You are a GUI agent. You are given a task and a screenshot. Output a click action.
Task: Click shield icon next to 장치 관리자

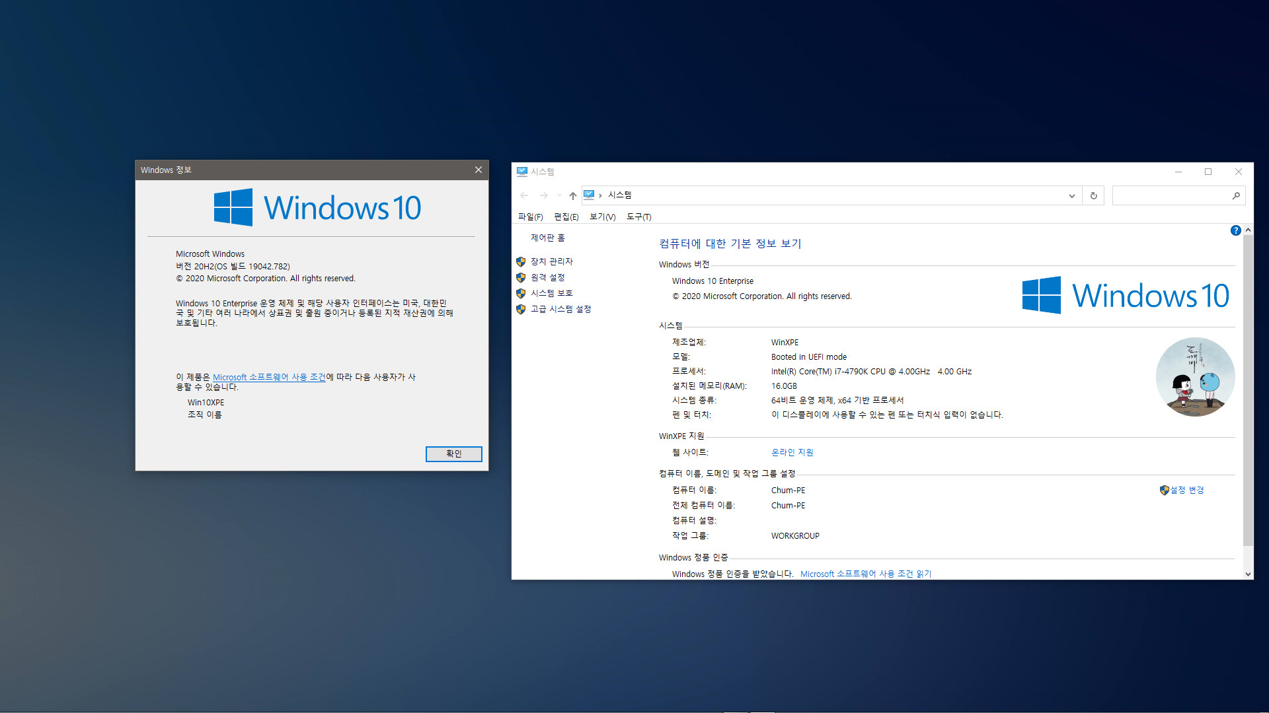tap(521, 261)
